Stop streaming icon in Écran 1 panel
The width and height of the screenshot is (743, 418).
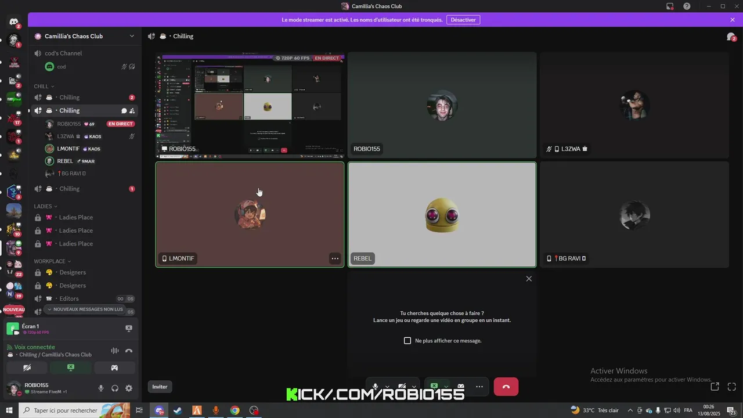(x=129, y=328)
